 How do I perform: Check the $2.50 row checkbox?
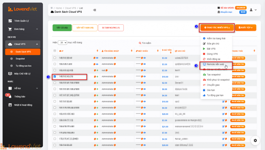[x=55, y=83]
